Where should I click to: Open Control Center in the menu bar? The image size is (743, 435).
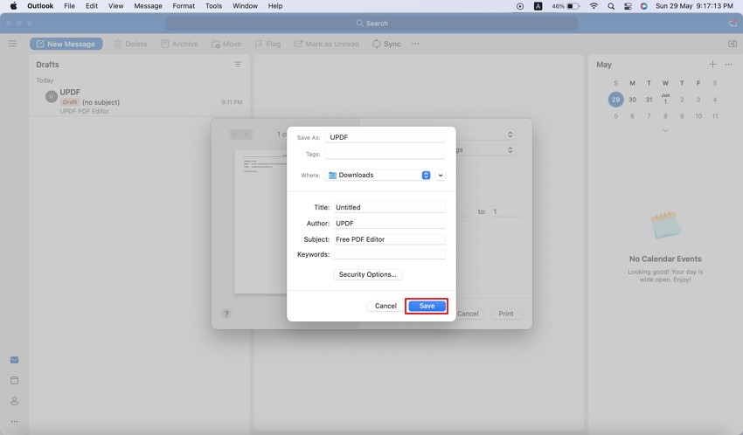point(628,6)
